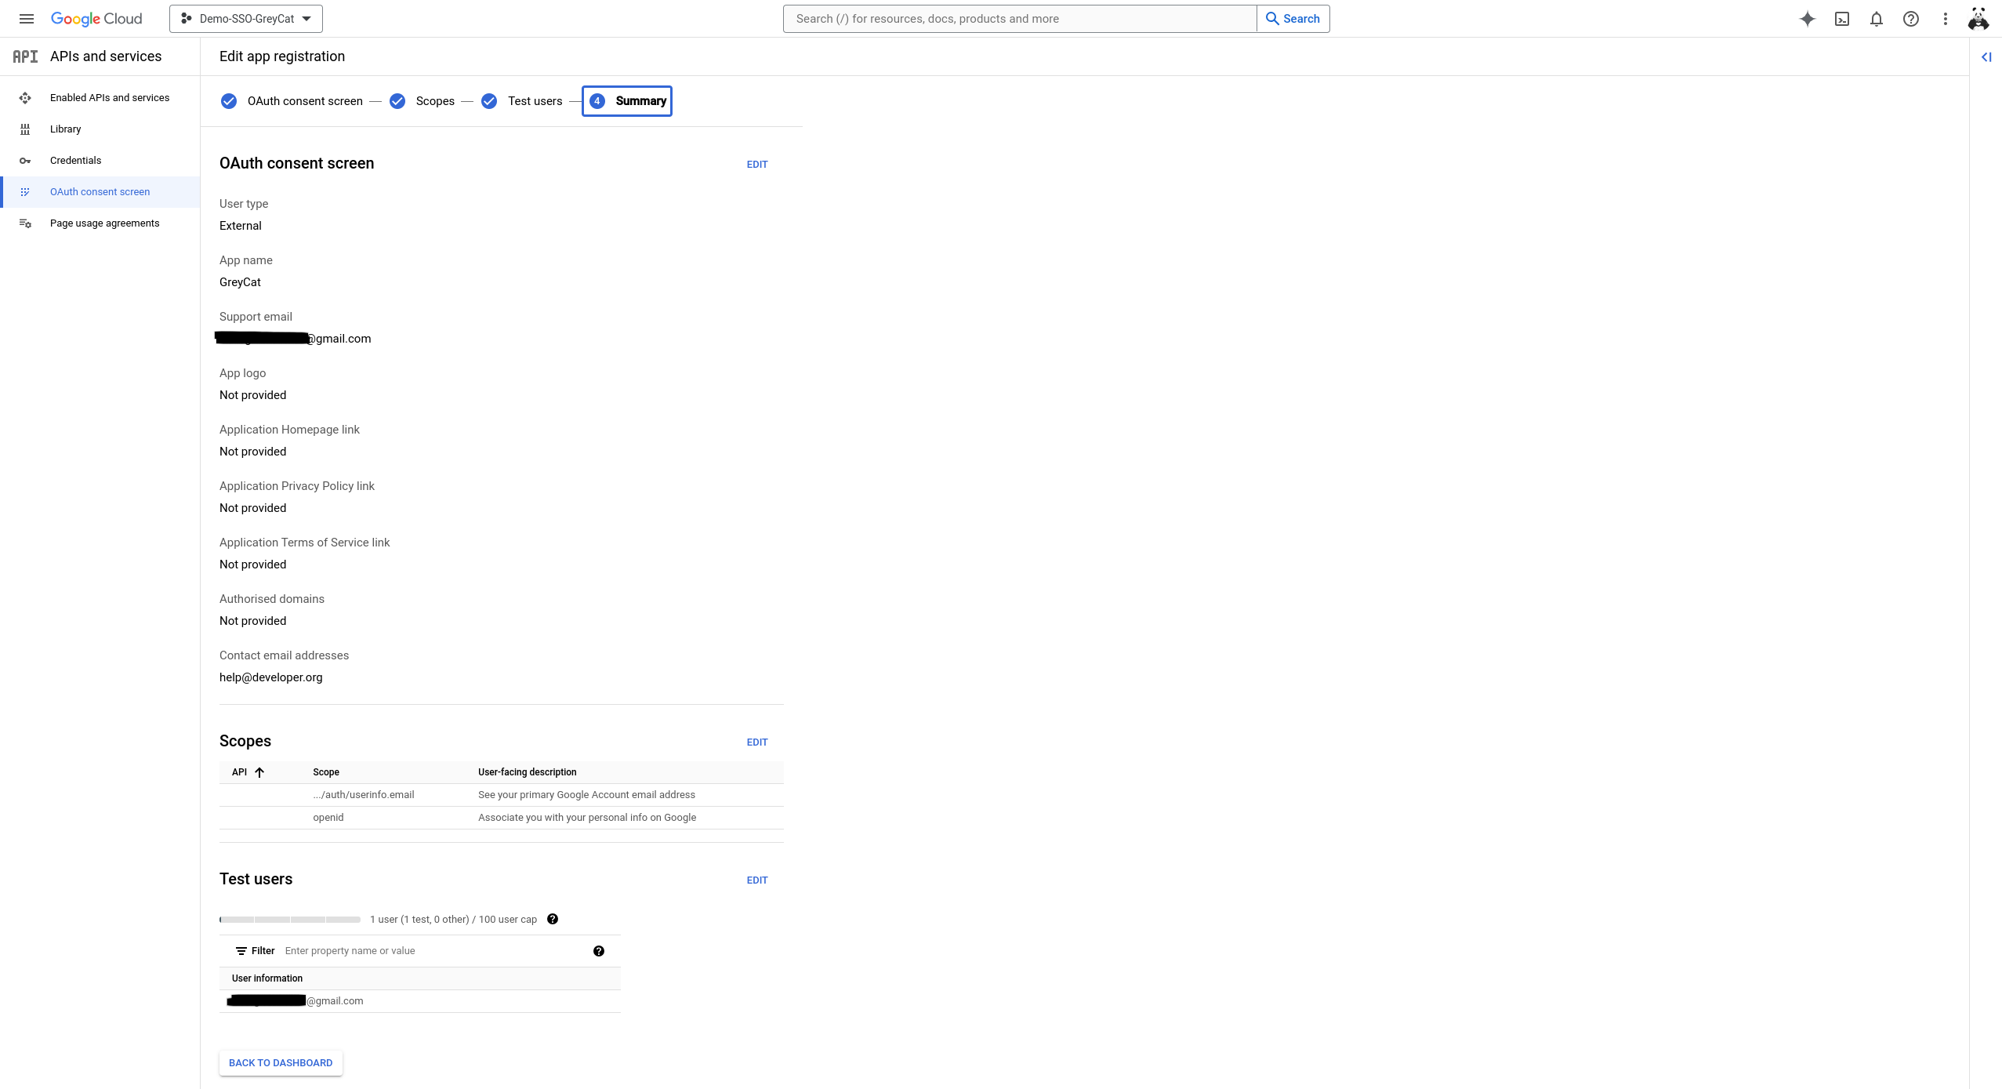Click the Library grid icon
2002x1089 pixels.
point(25,129)
